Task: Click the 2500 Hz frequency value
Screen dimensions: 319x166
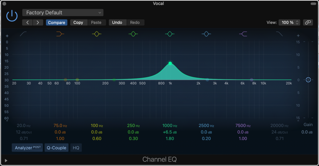Action: pos(206,126)
